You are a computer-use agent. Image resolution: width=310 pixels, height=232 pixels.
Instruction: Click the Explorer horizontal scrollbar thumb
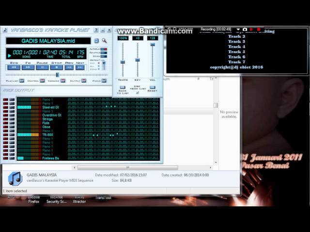tap(128, 168)
